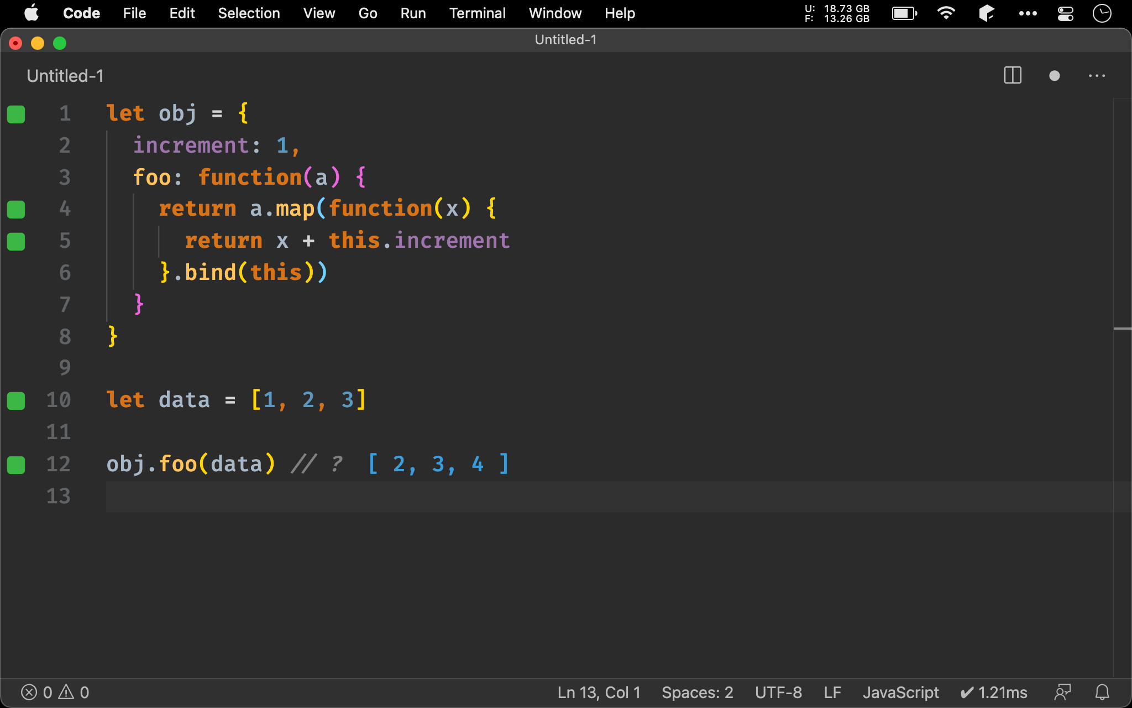Click the clock icon in menu bar
The image size is (1132, 708).
click(x=1102, y=13)
